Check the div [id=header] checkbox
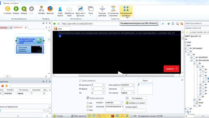This screenshot has height=118, width=209. 188,48
